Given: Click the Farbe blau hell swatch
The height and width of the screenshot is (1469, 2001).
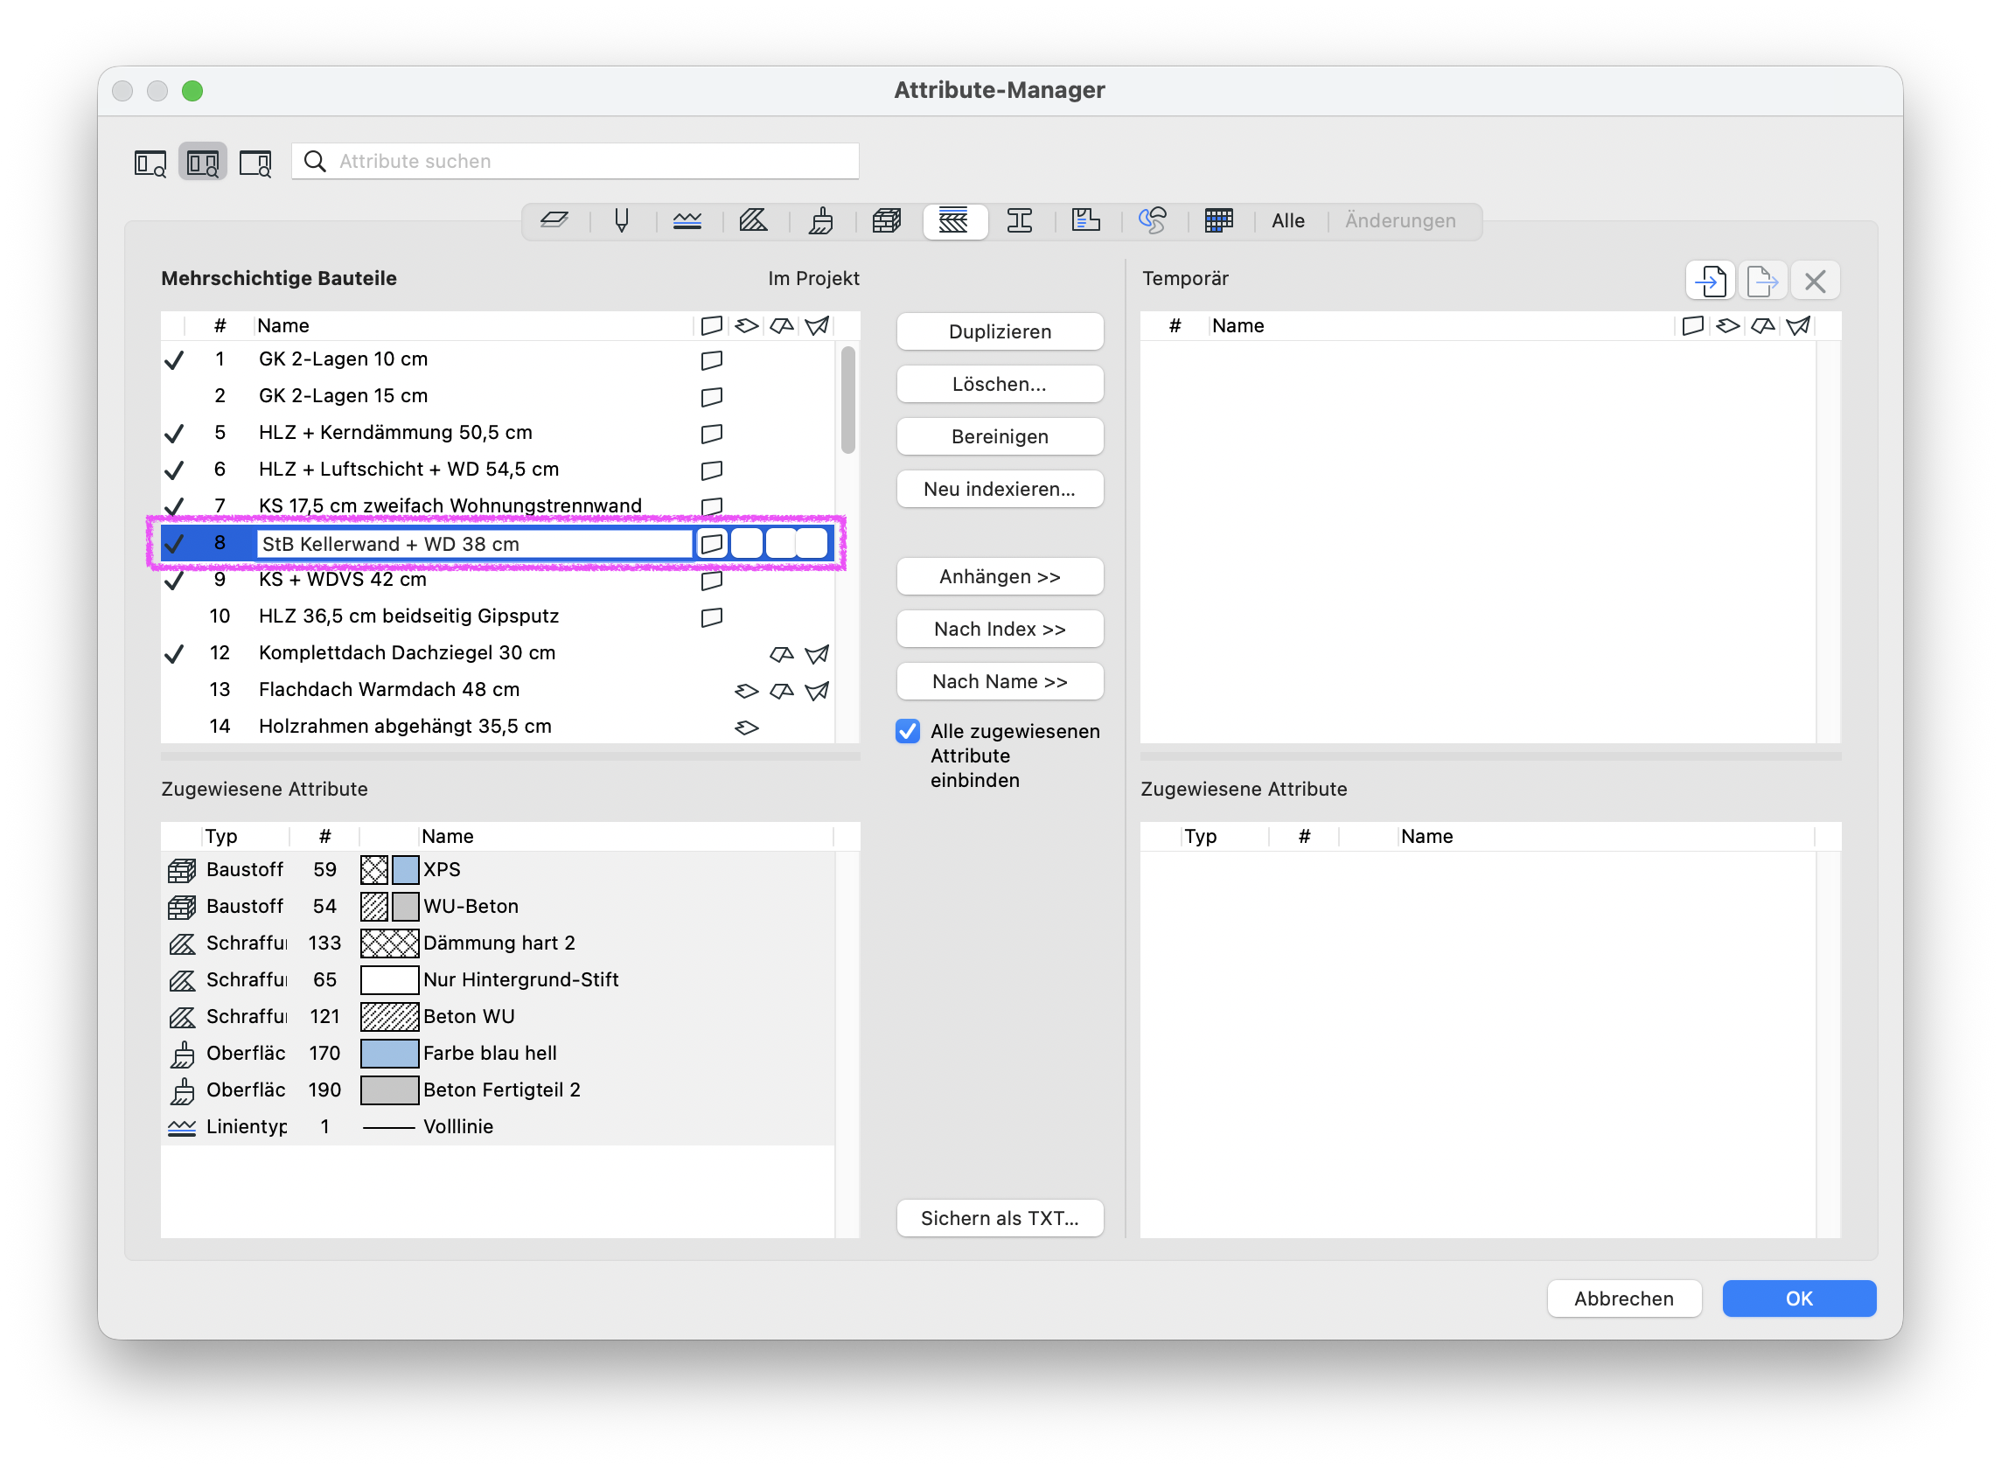Looking at the screenshot, I should (388, 1054).
